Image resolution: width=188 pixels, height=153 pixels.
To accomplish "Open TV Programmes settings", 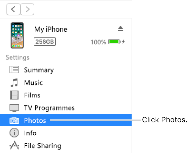I will coord(66,108).
